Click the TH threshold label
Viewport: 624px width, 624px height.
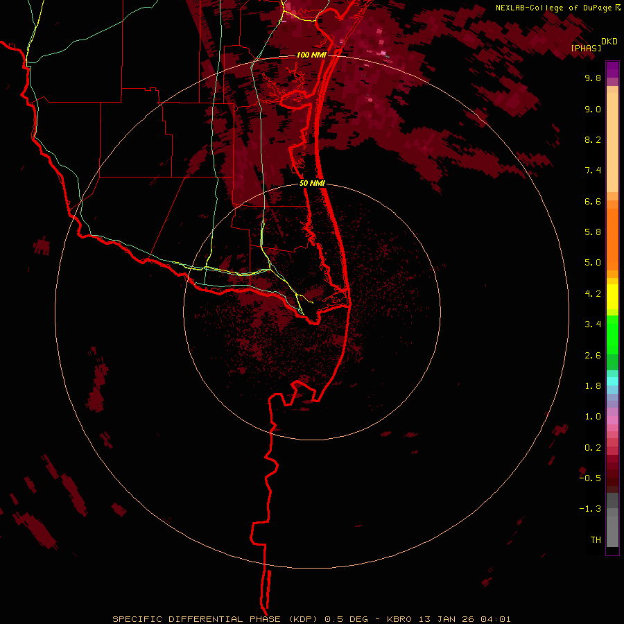[x=596, y=540]
